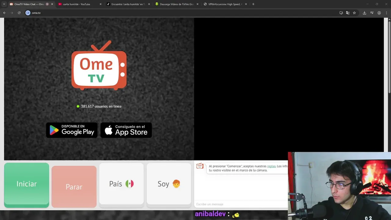Open a new browser tab
391x220 pixels.
pos(253,4)
